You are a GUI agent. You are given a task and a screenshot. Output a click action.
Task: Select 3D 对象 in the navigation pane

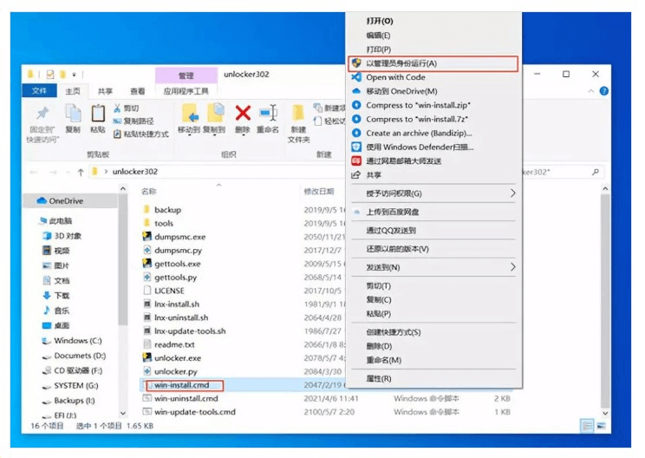62,236
